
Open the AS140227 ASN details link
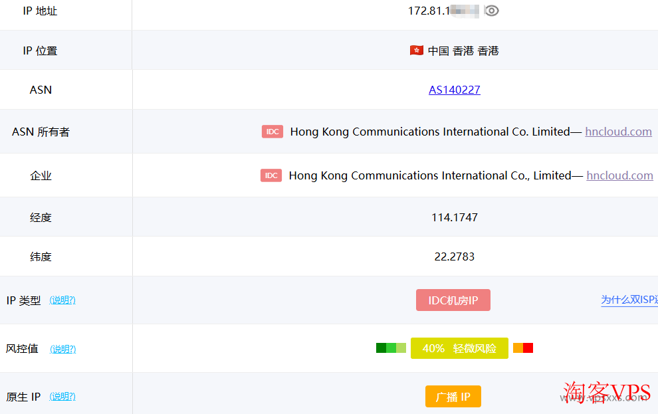(x=454, y=90)
